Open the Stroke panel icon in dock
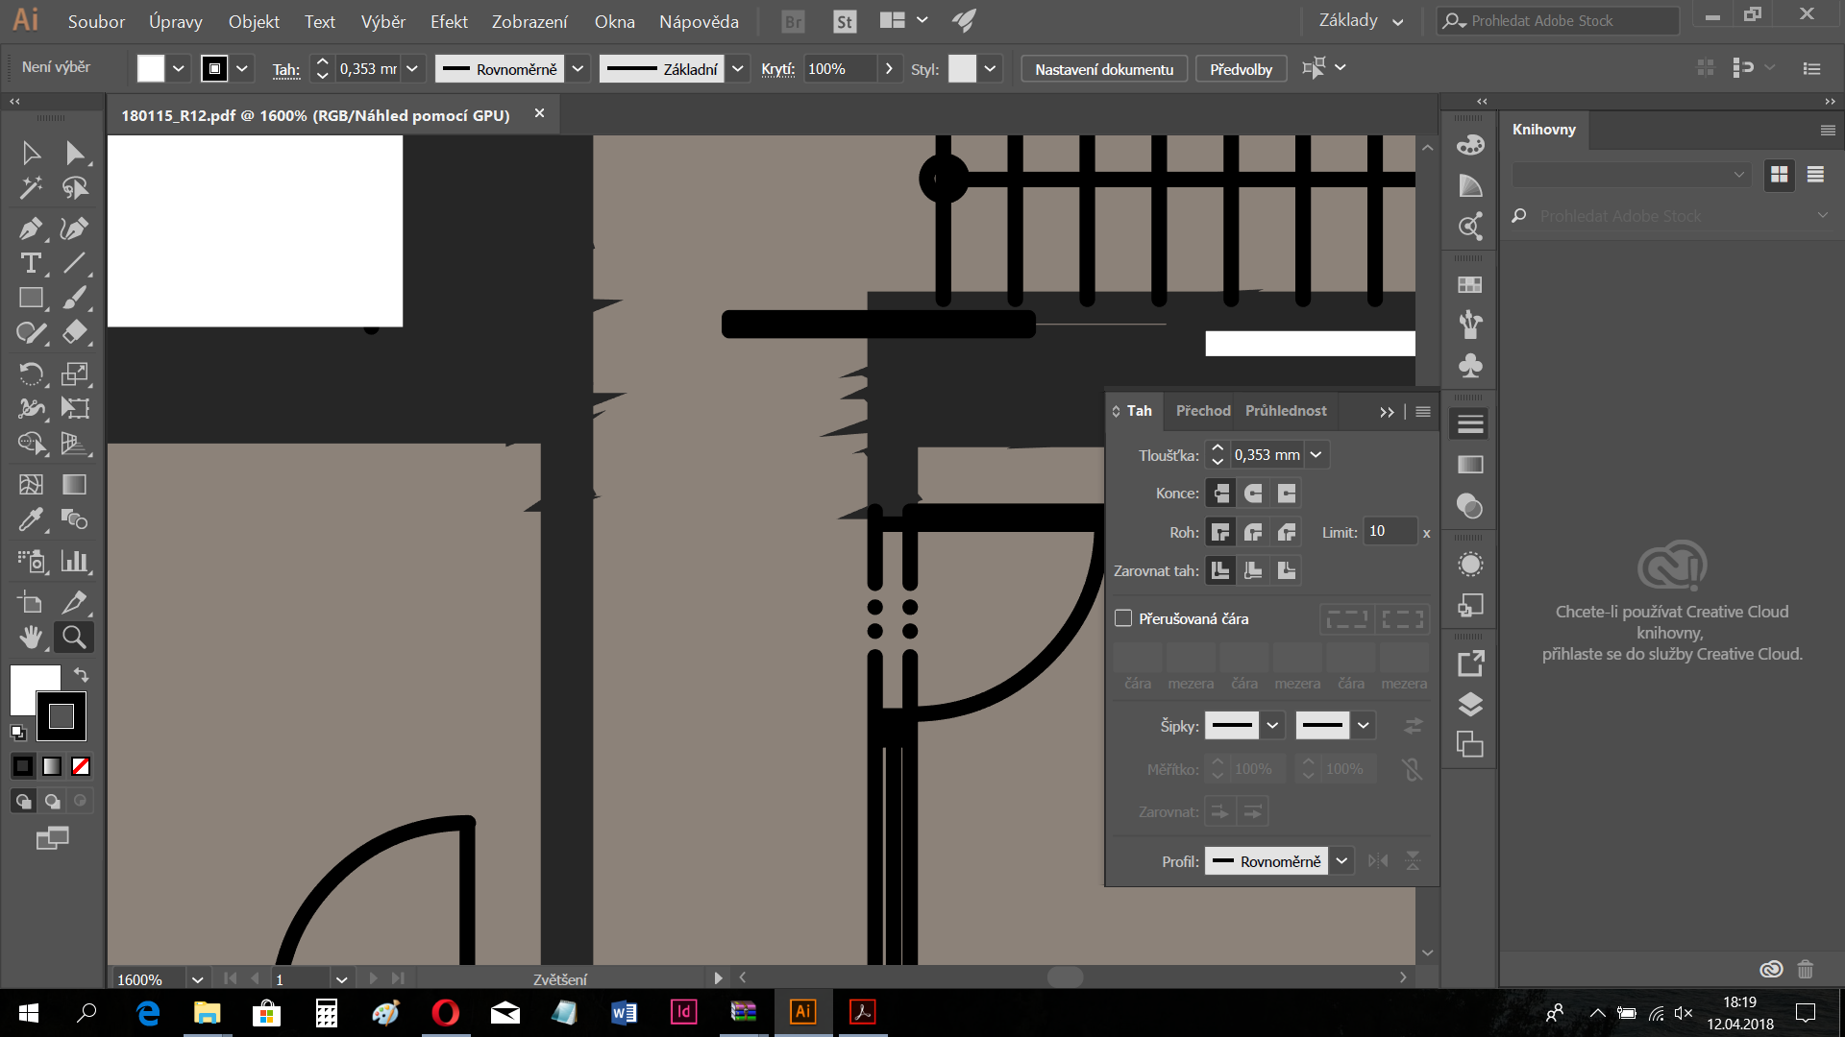Screen dimensions: 1845x1037 pyautogui.click(x=1470, y=423)
